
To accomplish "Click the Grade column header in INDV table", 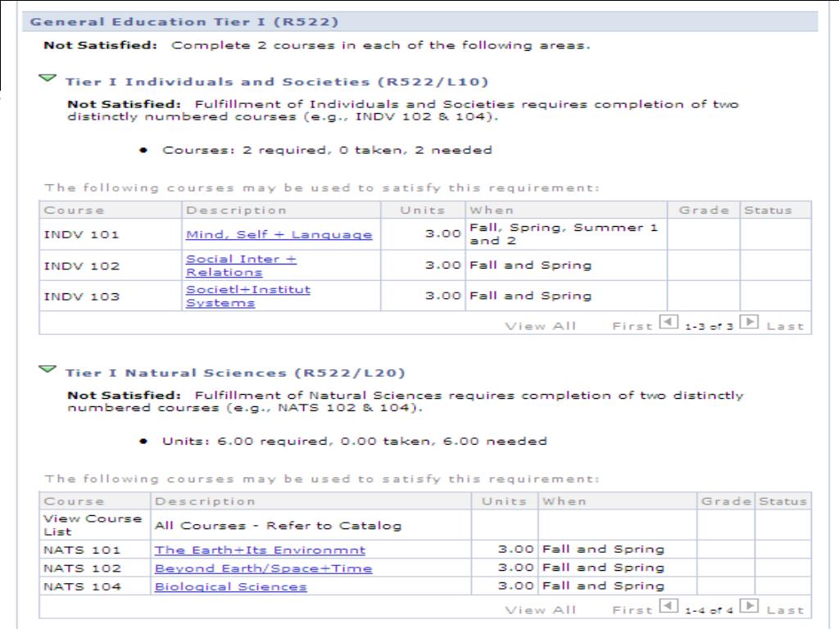I will click(704, 210).
